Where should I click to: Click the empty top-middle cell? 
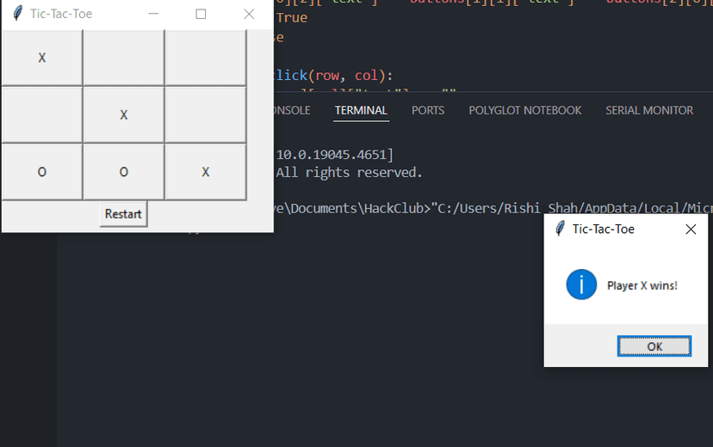click(x=124, y=58)
